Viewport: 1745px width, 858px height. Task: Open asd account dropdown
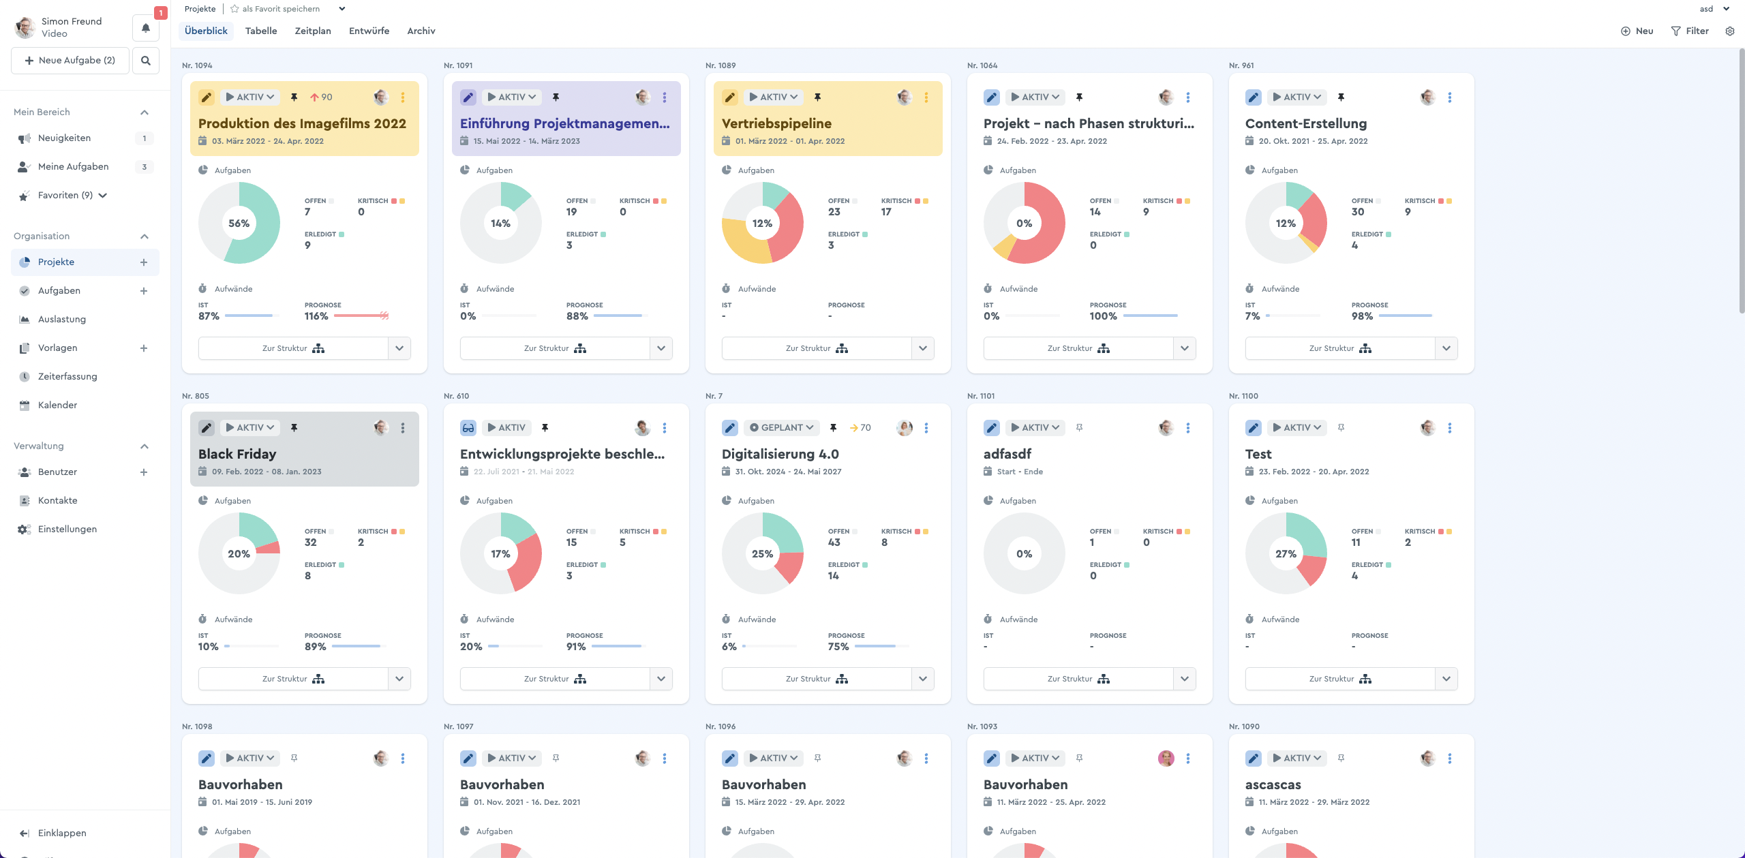[x=1714, y=9]
